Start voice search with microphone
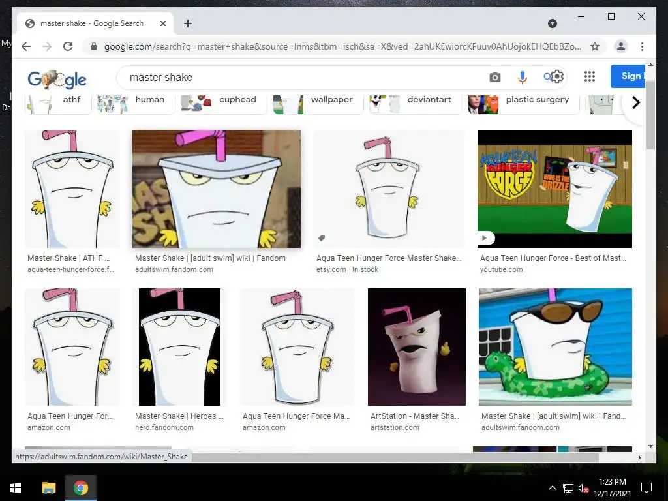The width and height of the screenshot is (668, 501). click(x=523, y=77)
